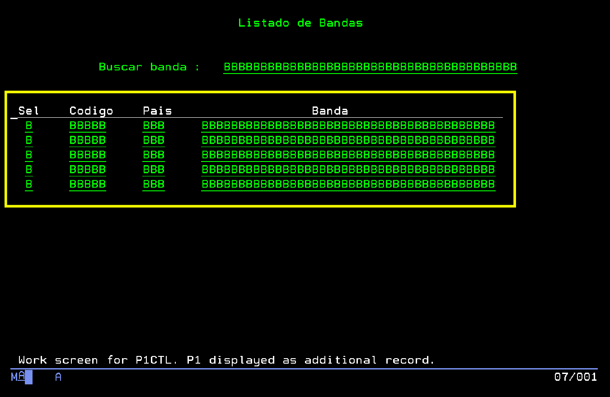Click the Pais column header

pos(157,111)
